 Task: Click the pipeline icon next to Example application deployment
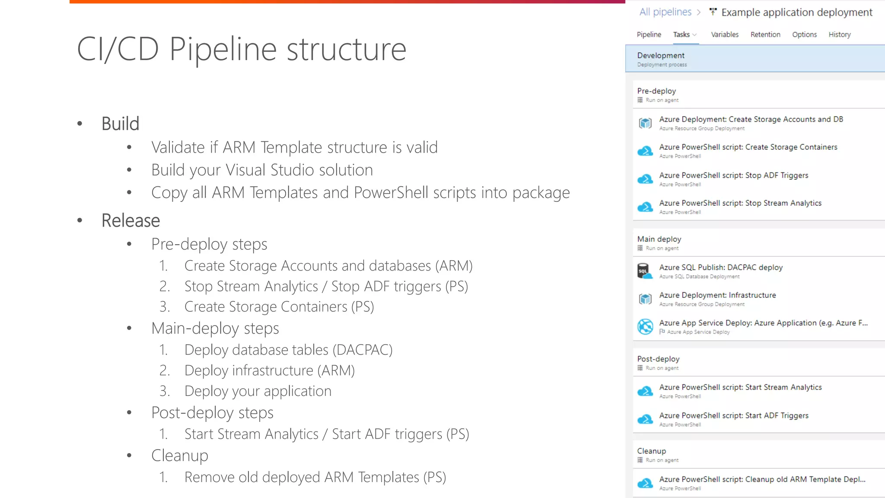[713, 12]
